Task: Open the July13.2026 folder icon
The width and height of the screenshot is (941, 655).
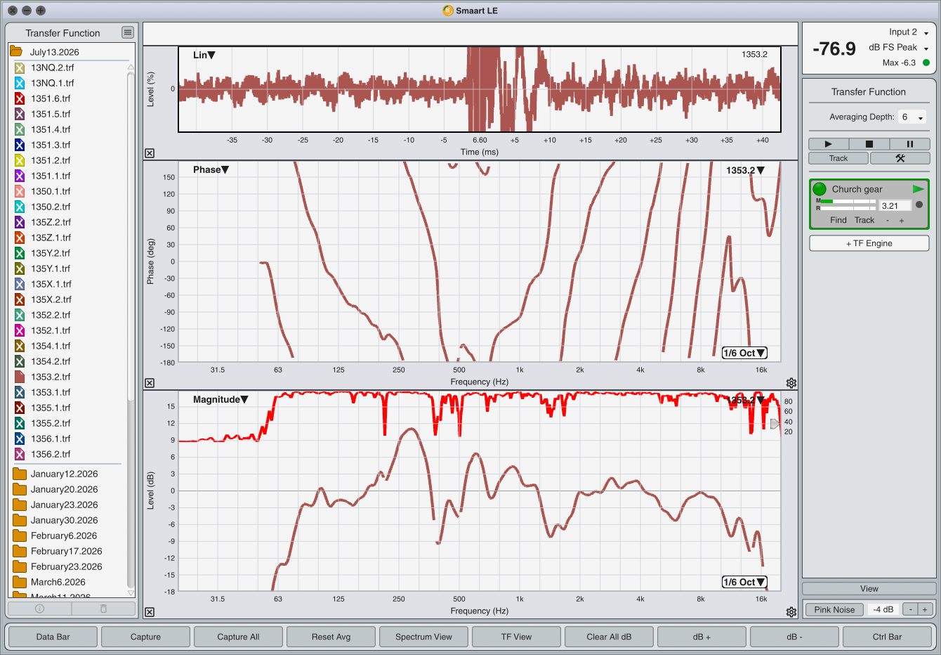Action: [15, 51]
